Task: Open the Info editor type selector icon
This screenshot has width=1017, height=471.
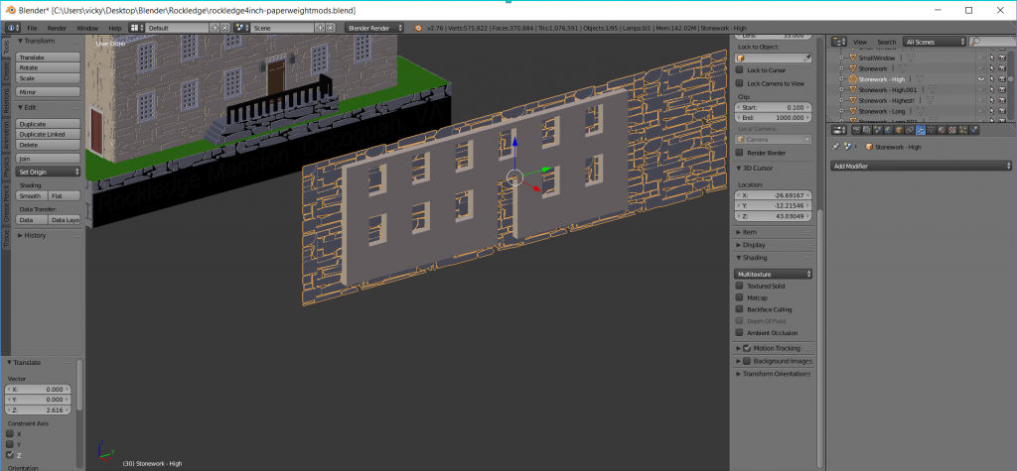Action: [x=13, y=28]
